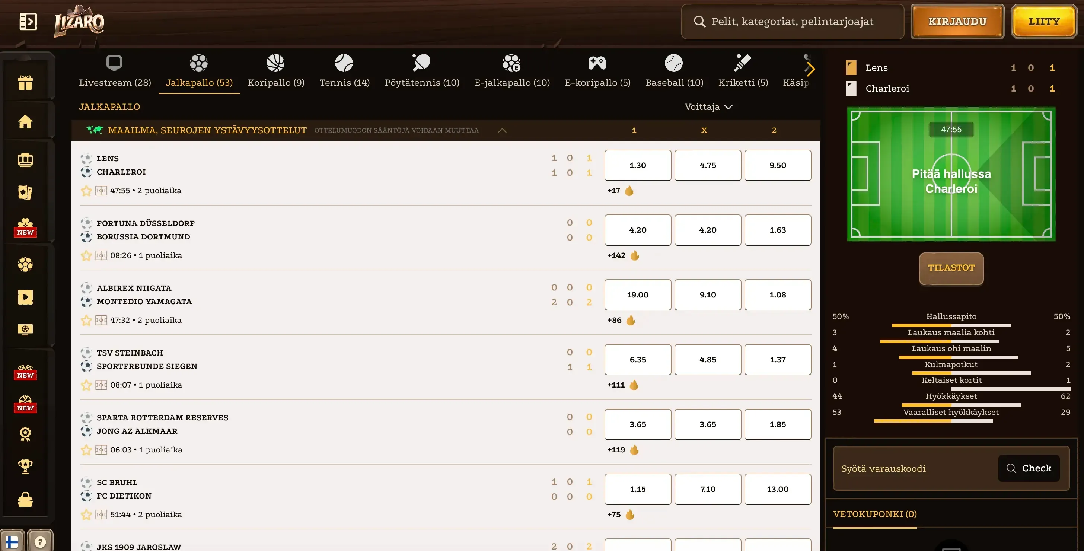
Task: Click the Liity sign-up button
Action: tap(1044, 22)
